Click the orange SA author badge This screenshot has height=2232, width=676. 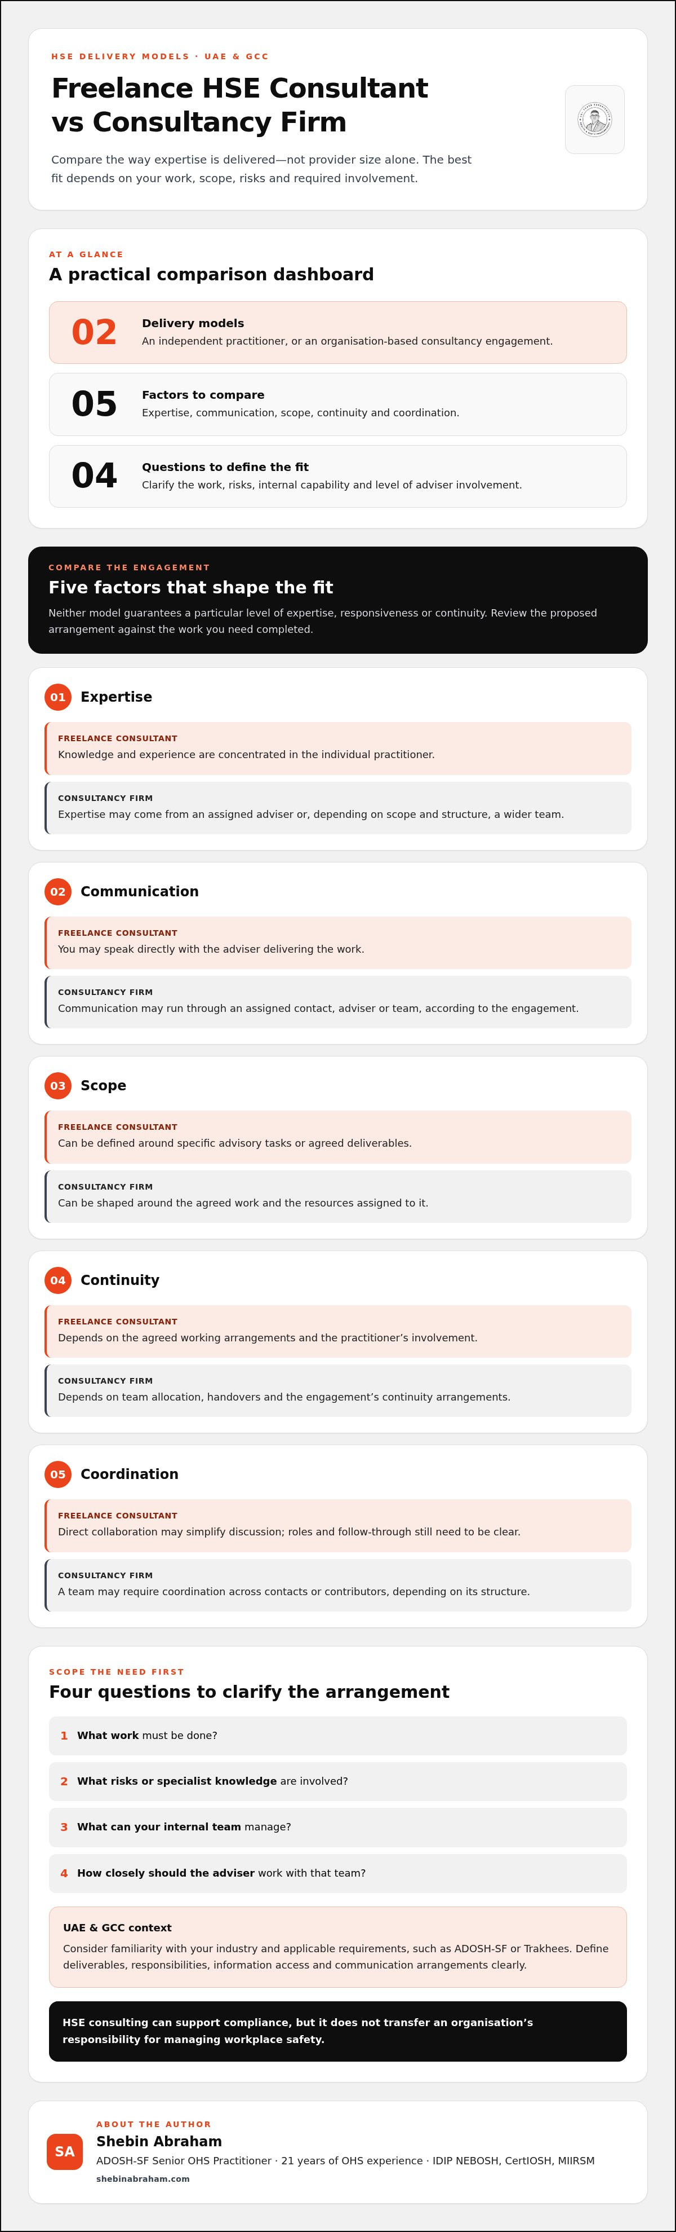tap(65, 2151)
